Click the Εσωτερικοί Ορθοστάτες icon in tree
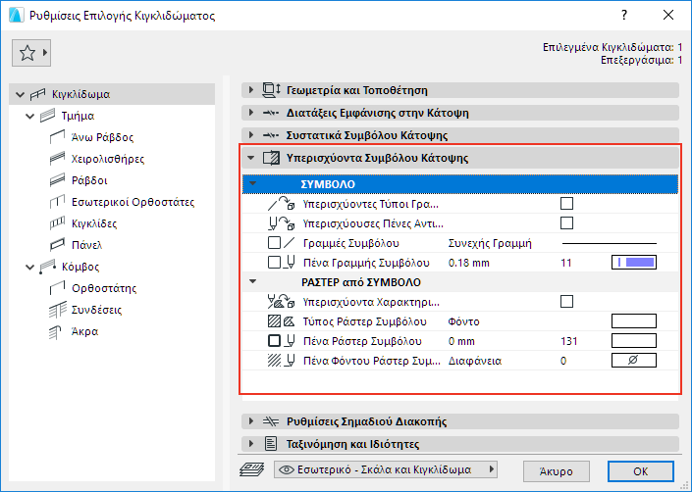Viewport: 692px width, 492px height. click(56, 202)
